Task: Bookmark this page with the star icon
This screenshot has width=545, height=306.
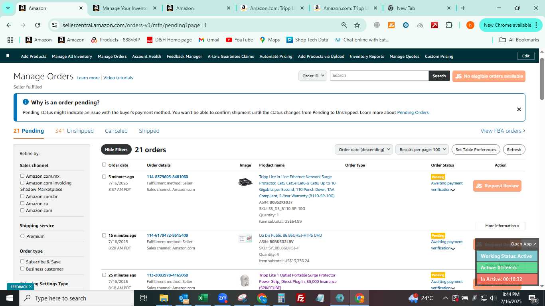Action: click(357, 25)
